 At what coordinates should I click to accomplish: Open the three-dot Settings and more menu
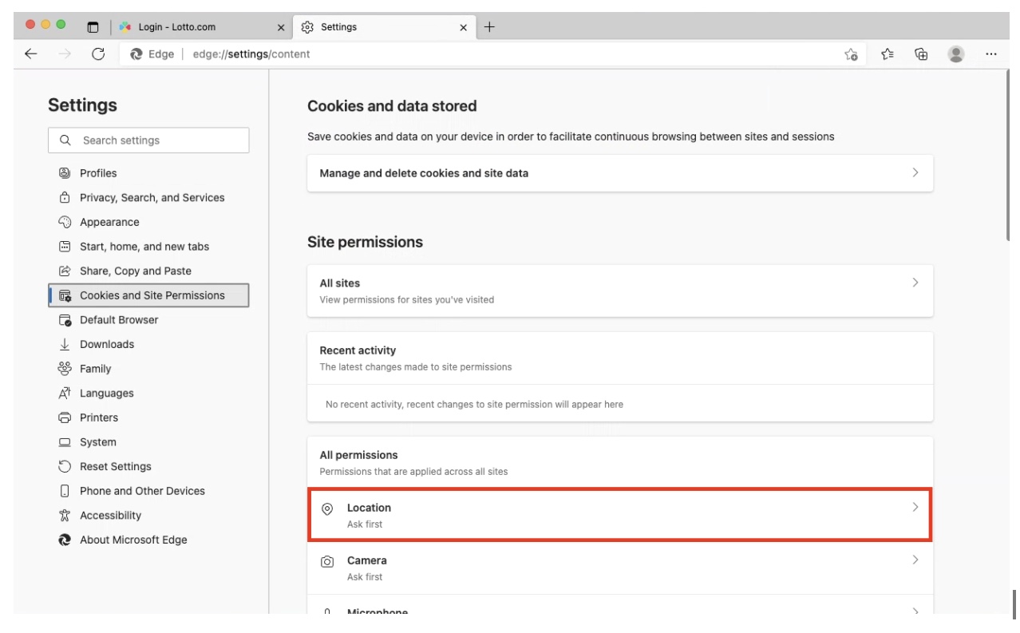(990, 54)
